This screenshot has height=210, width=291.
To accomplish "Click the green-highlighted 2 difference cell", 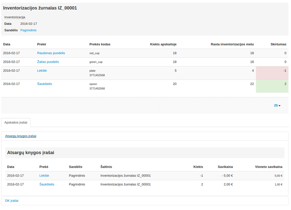I will [272, 86].
